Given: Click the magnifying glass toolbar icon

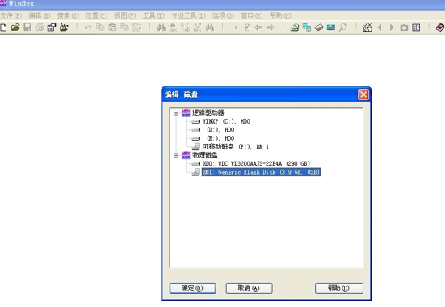Looking at the screenshot, I should [343, 27].
